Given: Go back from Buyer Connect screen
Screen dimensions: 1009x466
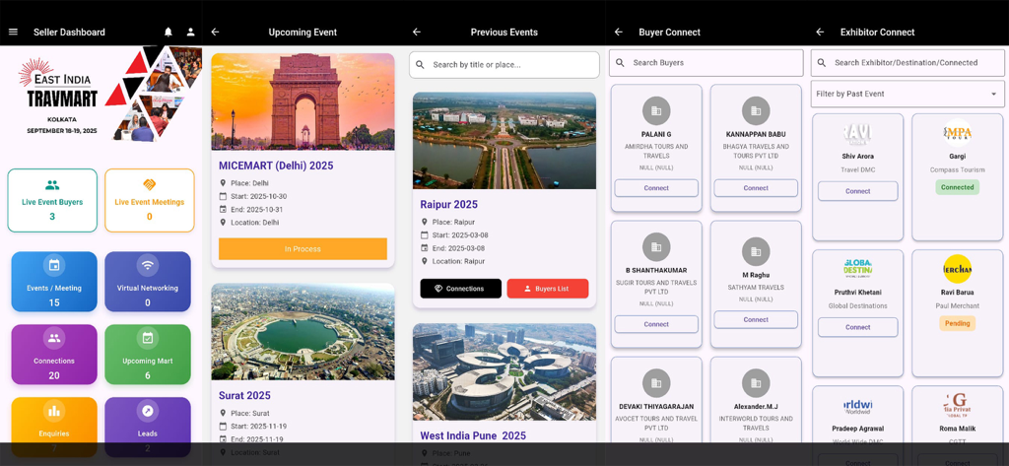Looking at the screenshot, I should click(619, 33).
